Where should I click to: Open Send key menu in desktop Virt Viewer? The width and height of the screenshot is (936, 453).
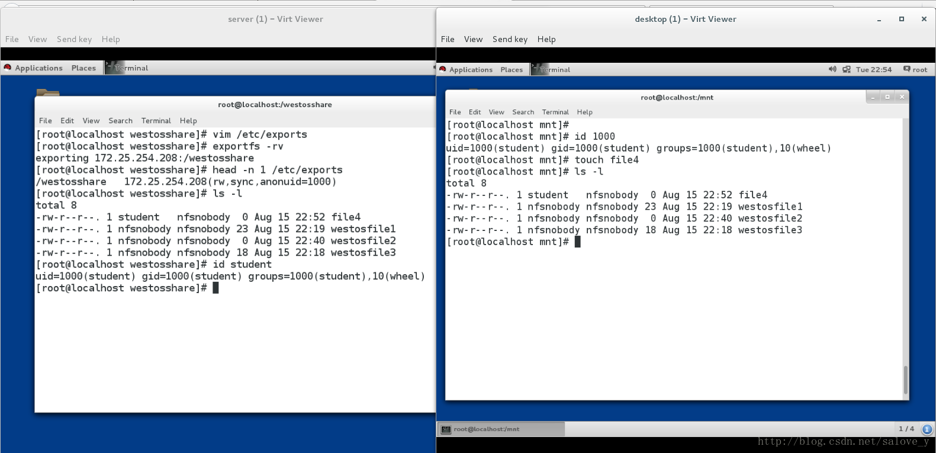(510, 39)
